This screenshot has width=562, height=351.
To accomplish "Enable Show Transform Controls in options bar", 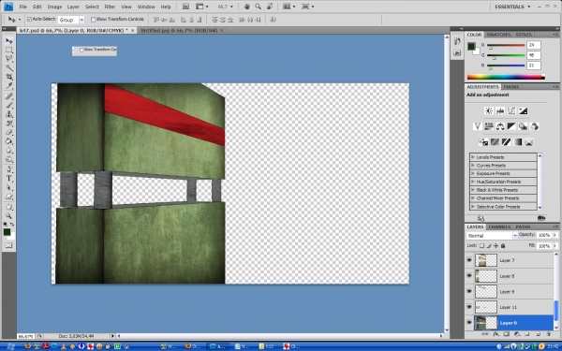I will click(x=93, y=20).
